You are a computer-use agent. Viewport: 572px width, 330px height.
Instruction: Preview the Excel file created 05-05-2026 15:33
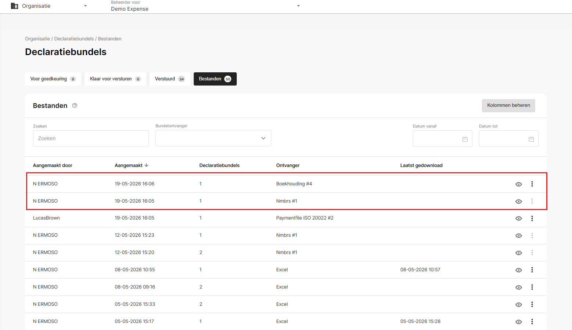(x=519, y=305)
